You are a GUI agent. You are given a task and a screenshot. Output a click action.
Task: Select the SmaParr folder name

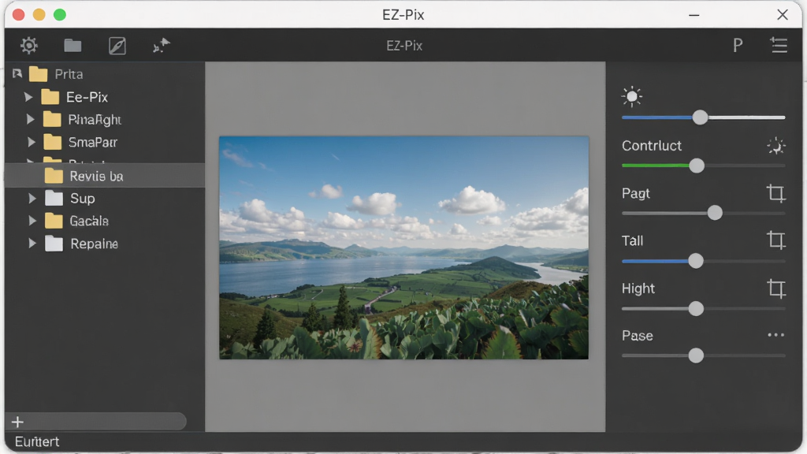pos(93,142)
